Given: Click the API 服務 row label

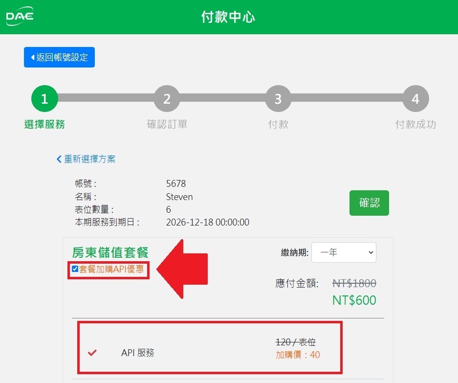Looking at the screenshot, I should [137, 352].
